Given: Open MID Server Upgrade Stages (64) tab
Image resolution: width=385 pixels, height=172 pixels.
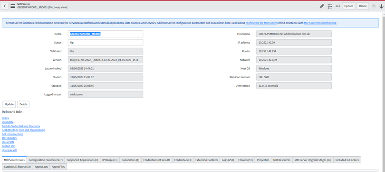Looking at the screenshot, I should click(313, 160).
